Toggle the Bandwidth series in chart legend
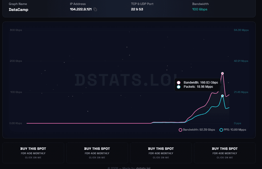 197,130
